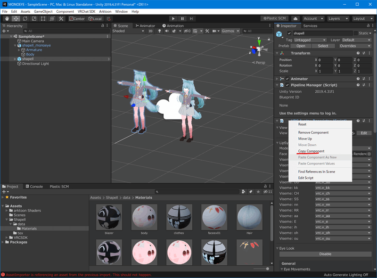Select the Rect tool
Viewport: 377px width, 278px height.
(x=43, y=18)
